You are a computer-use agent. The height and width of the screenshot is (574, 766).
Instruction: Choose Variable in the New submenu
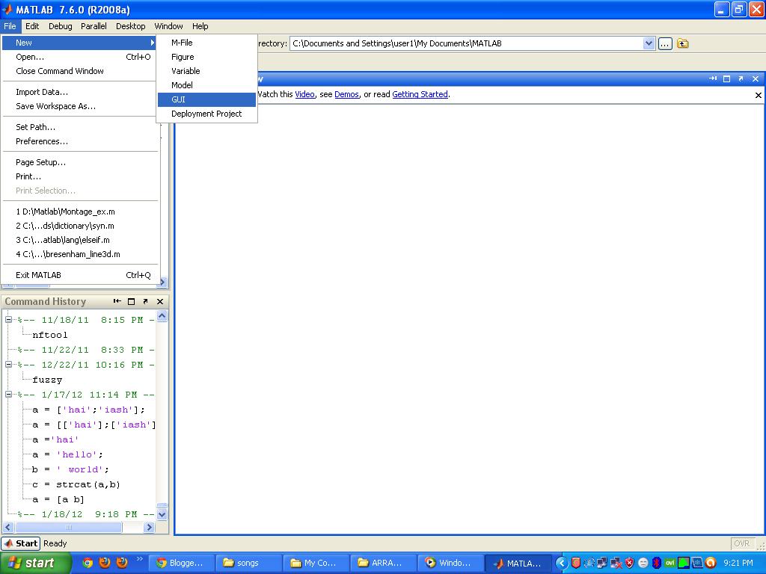[206, 71]
